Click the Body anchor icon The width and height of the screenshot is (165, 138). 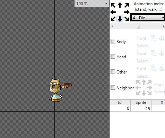tap(162, 38)
